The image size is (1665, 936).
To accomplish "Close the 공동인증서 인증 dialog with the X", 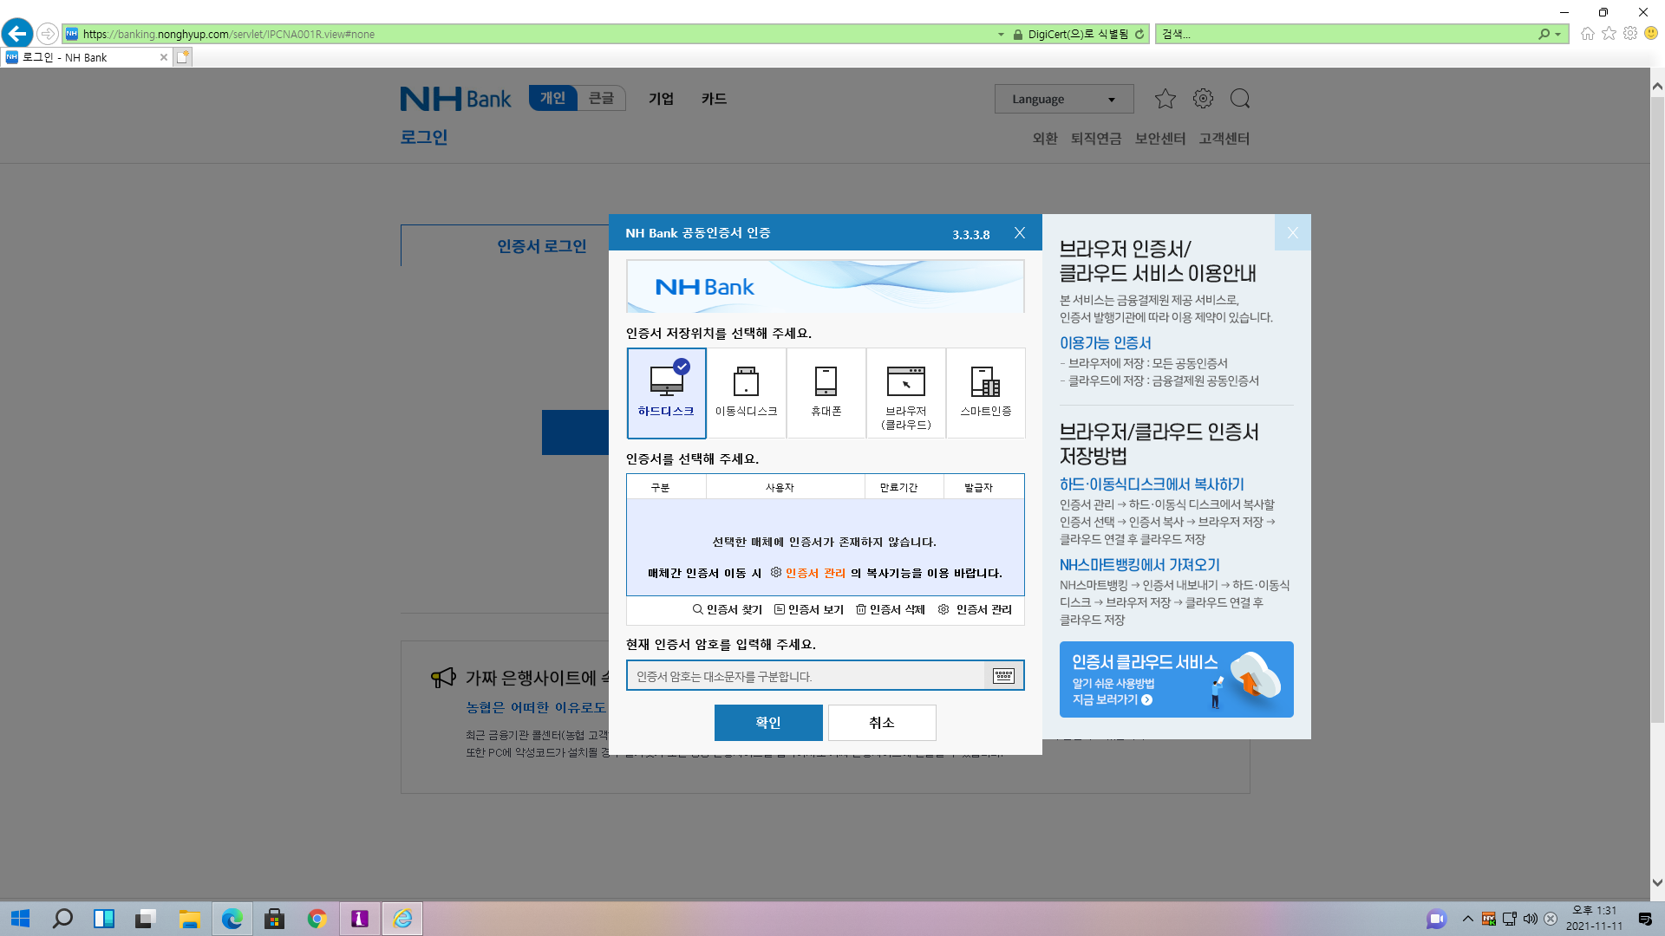I will 1020,232.
